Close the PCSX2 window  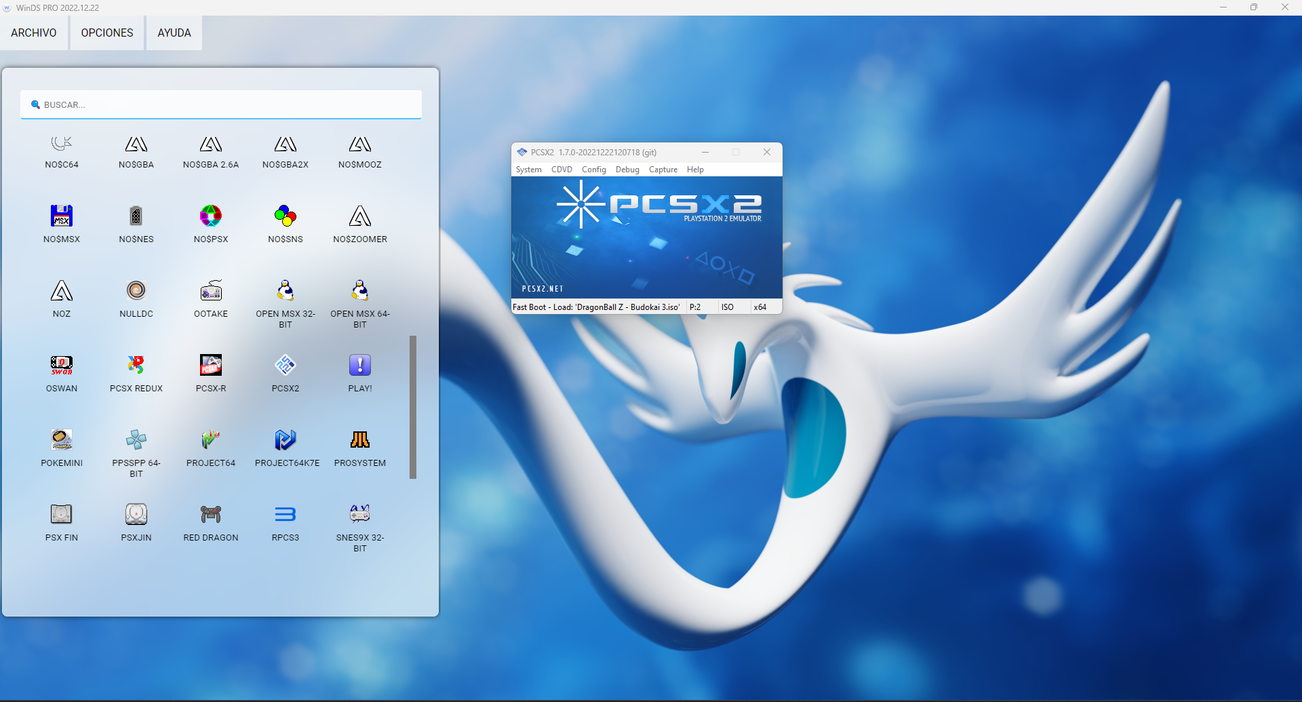(x=767, y=152)
